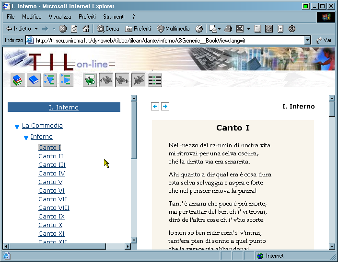The width and height of the screenshot is (338, 262).
Task: Open search with the green binoculars icon
Action: point(90,80)
